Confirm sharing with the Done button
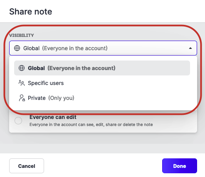 tap(180, 166)
